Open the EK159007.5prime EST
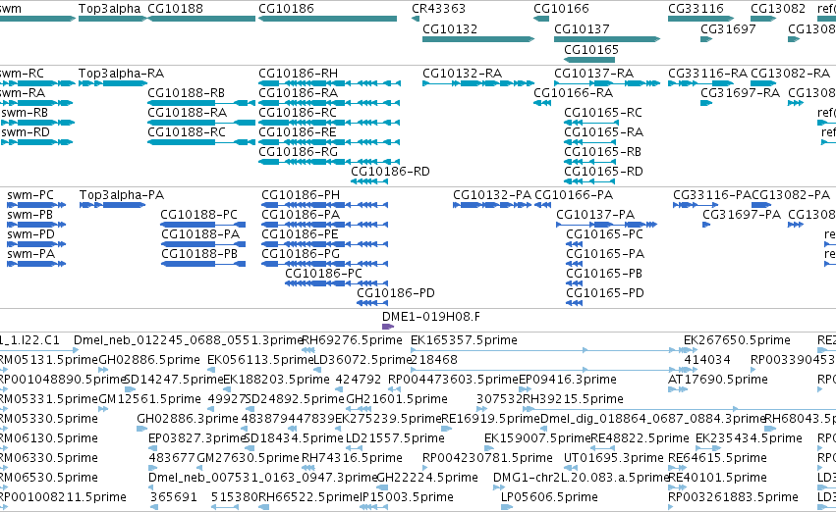836x512 pixels. (x=537, y=438)
